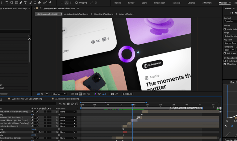Screen dimensions: 237x141
Task: Click Kiki Release Advert MAIN breadcrumb
Action: [48, 14]
